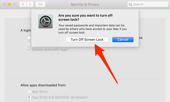
Task: Click the forward navigation arrow
Action: click(30, 4)
